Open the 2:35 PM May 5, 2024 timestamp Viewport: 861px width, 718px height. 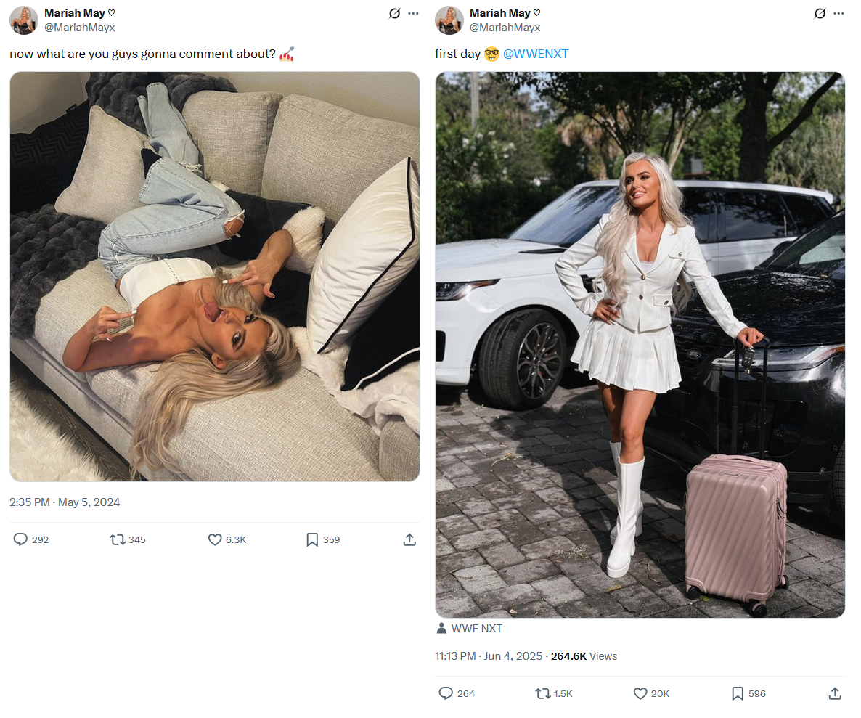(x=65, y=502)
